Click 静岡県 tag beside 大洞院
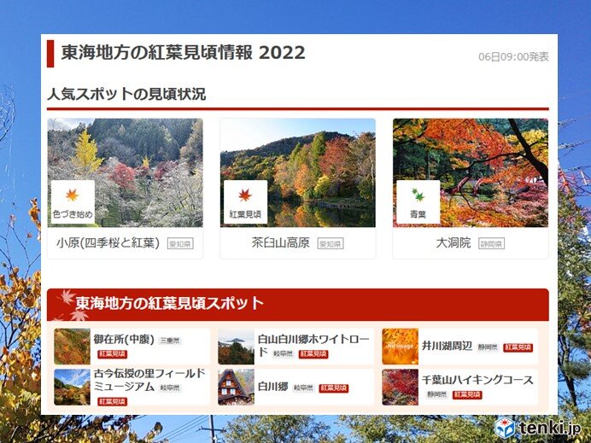This screenshot has height=443, width=591. click(491, 244)
